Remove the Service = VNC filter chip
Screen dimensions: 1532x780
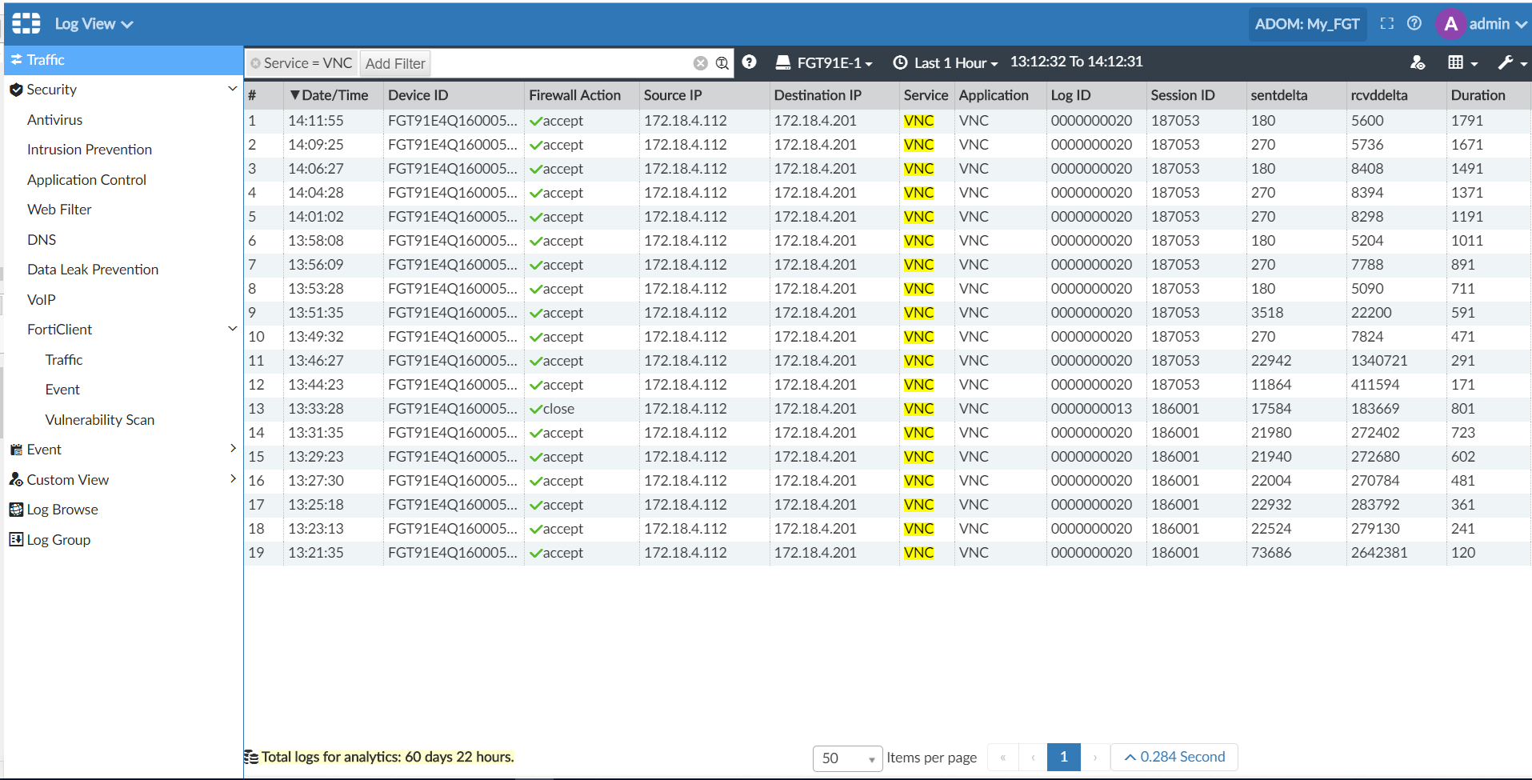256,63
